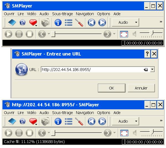Viewport: 166px width, 148px height.
Task: Mute audio via speaker icon in top window
Action: (x=134, y=34)
